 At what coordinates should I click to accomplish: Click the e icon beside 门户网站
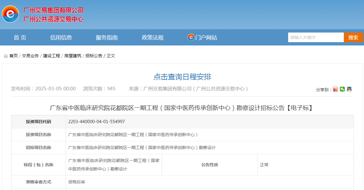[191, 37]
